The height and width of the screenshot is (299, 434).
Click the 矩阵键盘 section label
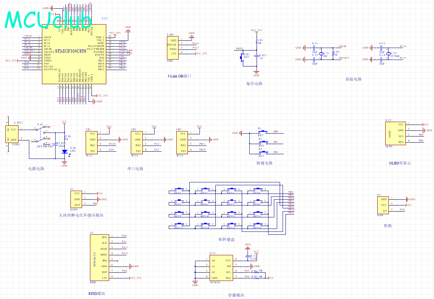[227, 239]
